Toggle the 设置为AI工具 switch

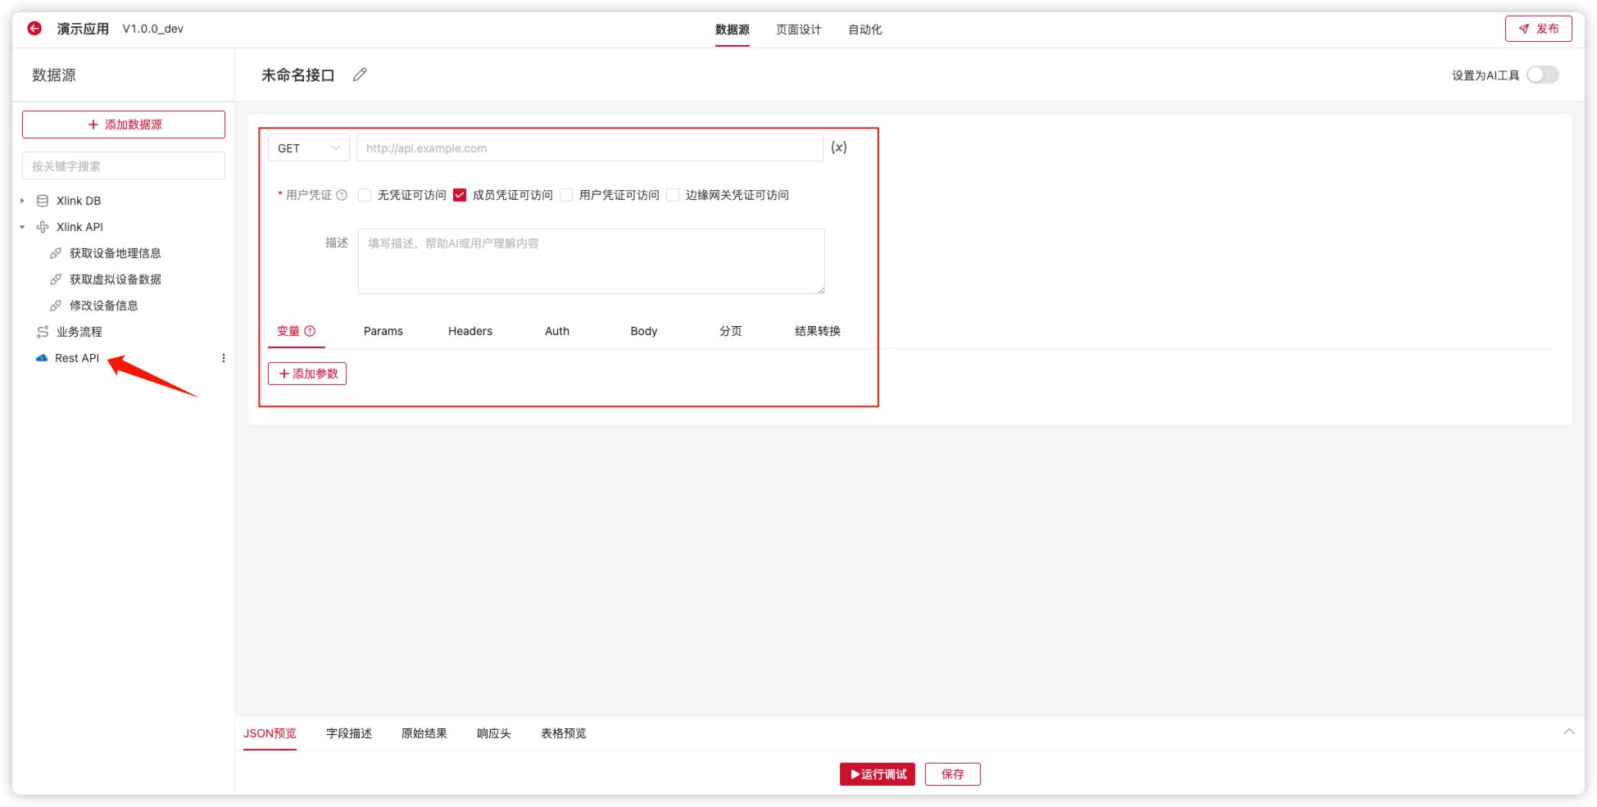pyautogui.click(x=1541, y=75)
